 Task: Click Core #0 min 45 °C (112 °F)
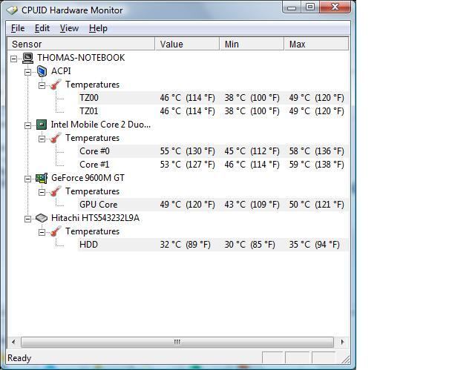pos(252,151)
